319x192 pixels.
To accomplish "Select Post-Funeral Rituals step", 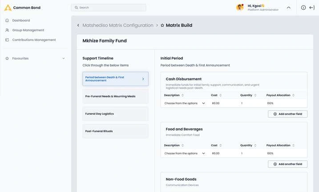I will tap(115, 131).
